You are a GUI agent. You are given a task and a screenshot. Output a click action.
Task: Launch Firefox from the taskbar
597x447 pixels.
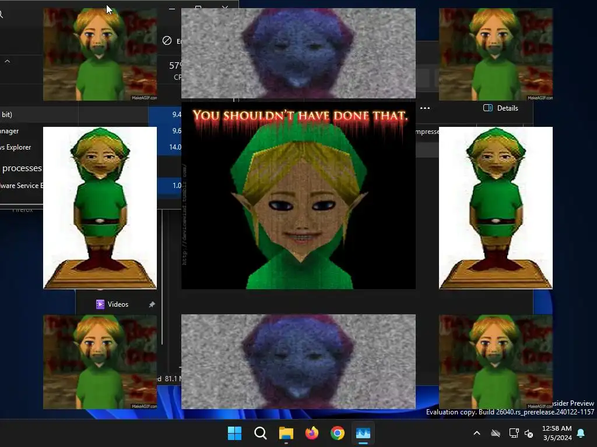312,433
